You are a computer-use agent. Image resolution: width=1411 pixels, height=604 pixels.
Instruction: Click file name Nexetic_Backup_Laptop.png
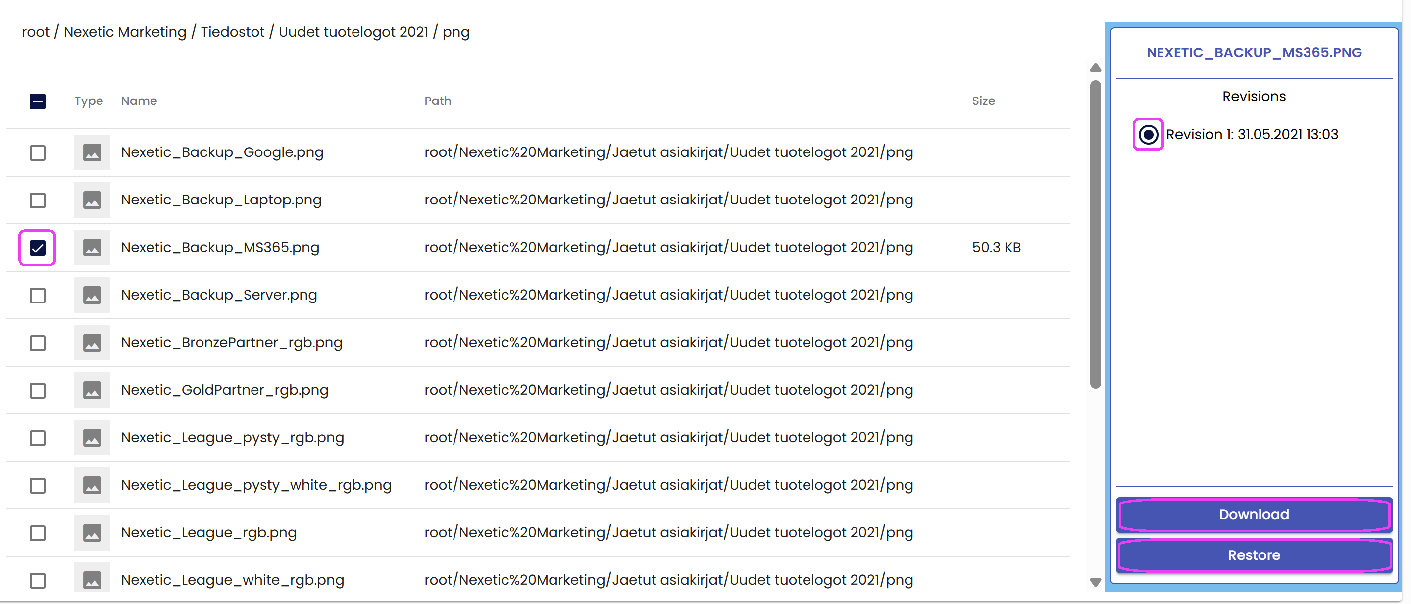point(221,200)
